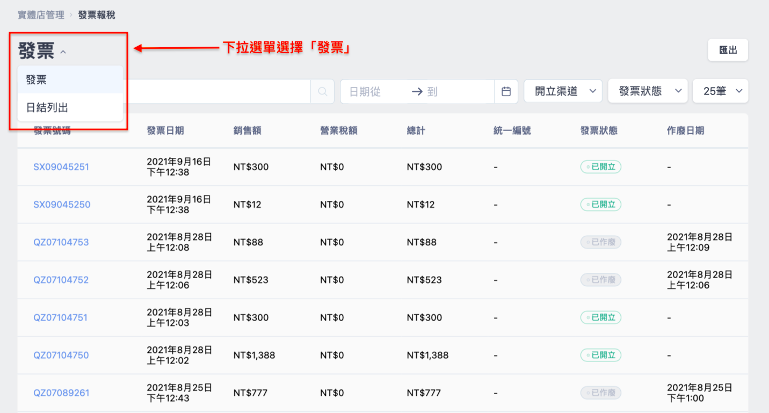Click sales amount NT$1,388

click(254, 355)
